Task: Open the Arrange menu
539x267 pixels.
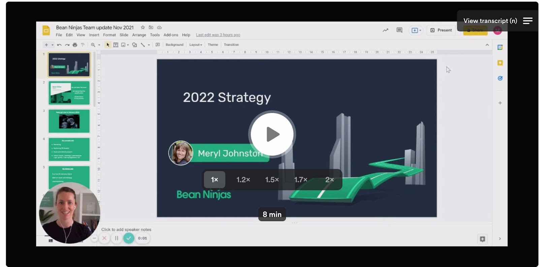Action: 139,35
